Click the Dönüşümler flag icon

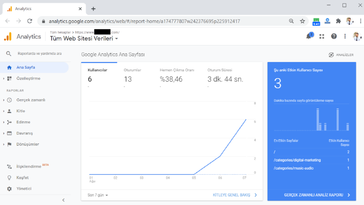[x=9, y=144]
